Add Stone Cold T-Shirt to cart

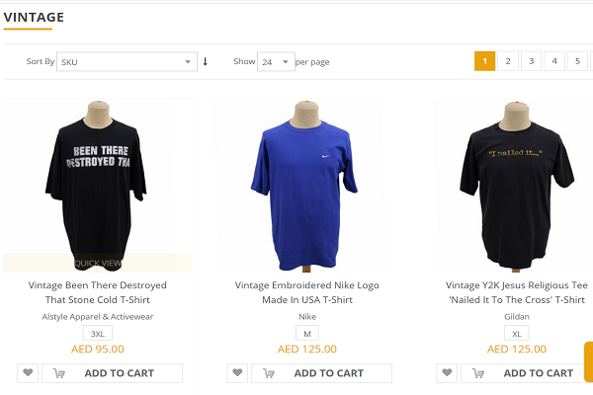pos(112,373)
